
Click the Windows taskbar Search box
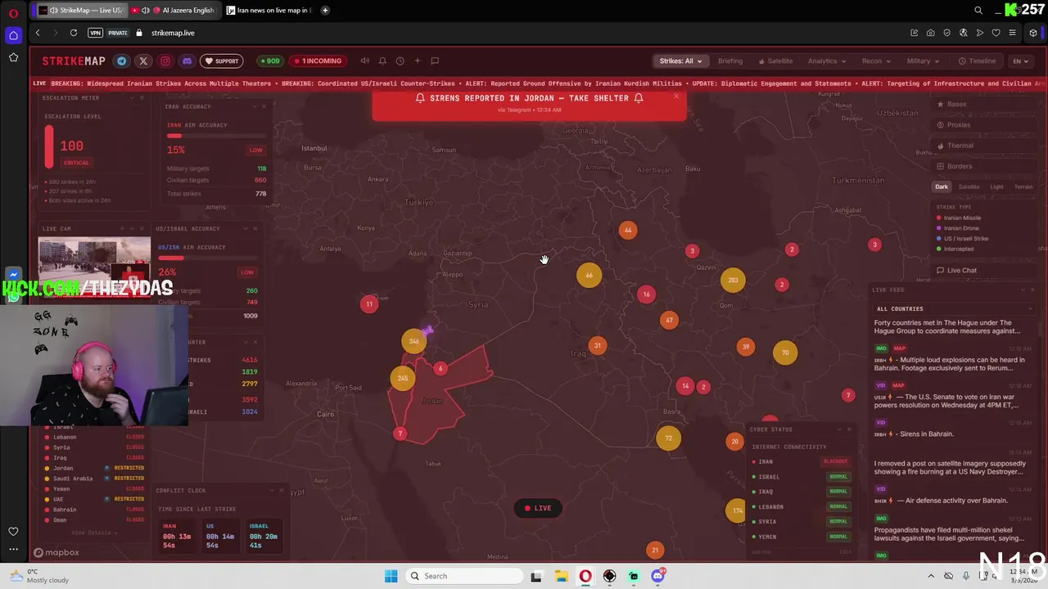tap(463, 576)
